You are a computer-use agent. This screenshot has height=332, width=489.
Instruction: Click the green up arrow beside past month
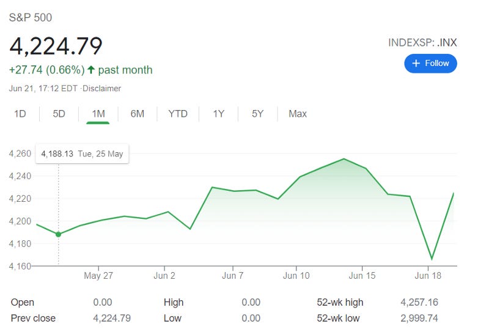click(90, 69)
